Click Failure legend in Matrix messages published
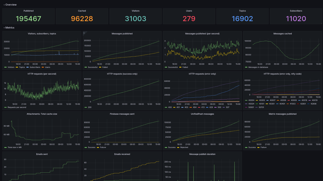 (264, 147)
